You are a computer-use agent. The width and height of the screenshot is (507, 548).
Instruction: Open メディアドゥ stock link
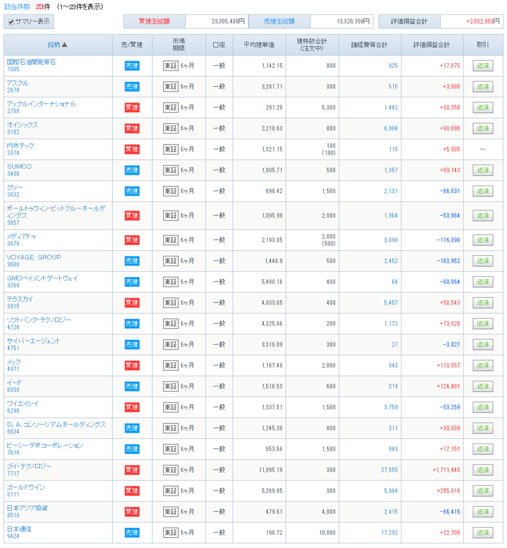tap(21, 236)
